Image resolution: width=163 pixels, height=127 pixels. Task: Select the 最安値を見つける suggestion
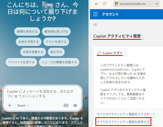click(56, 32)
